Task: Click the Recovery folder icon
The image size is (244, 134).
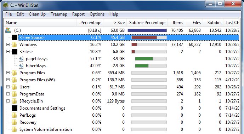Action: point(14,122)
